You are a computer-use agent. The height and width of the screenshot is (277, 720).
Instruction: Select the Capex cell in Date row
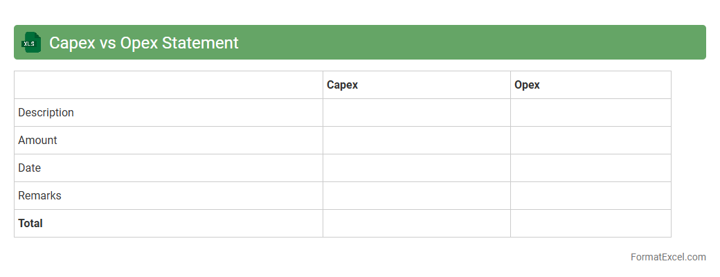coord(416,168)
